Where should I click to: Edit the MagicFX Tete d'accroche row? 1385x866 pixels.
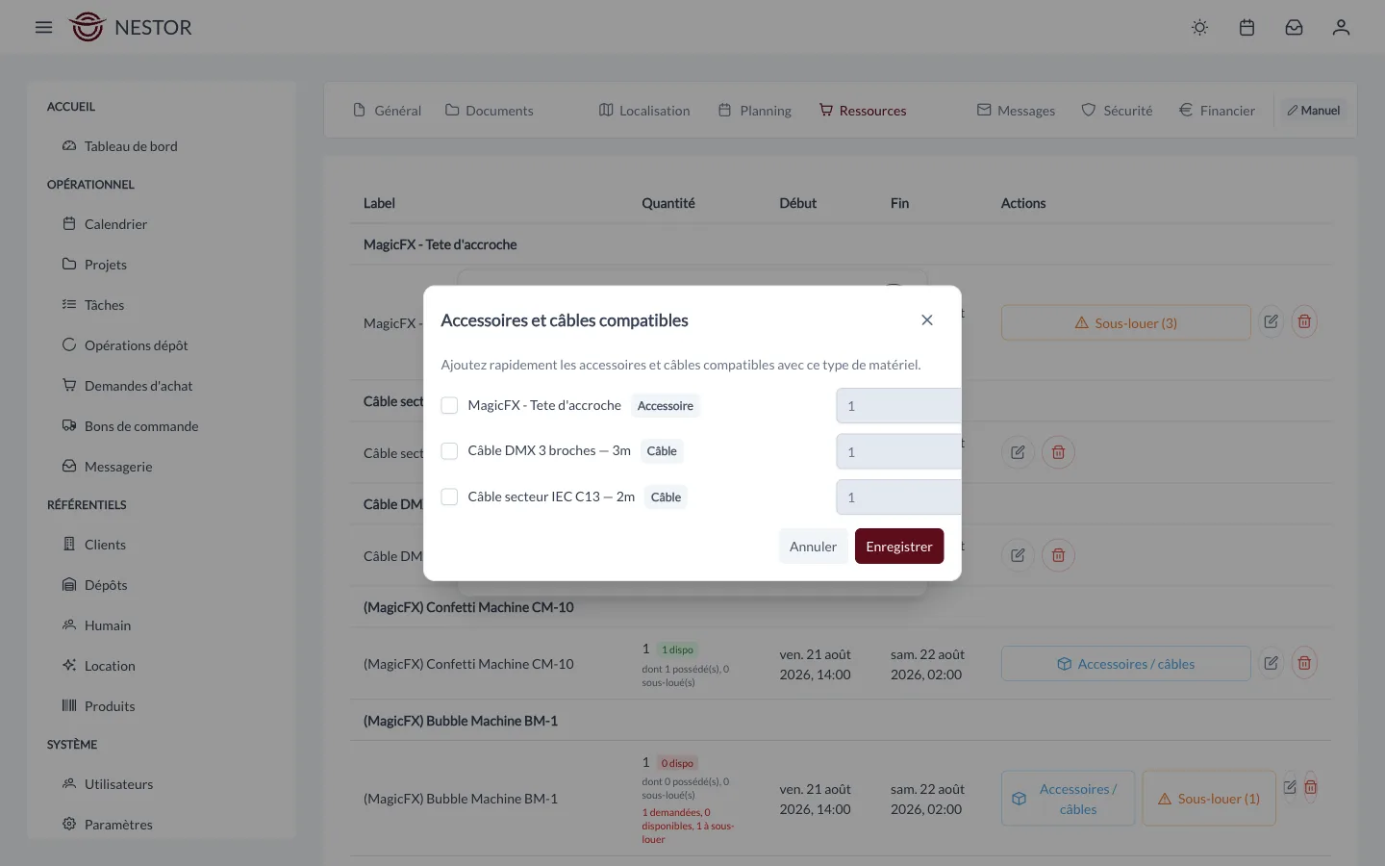1271,321
